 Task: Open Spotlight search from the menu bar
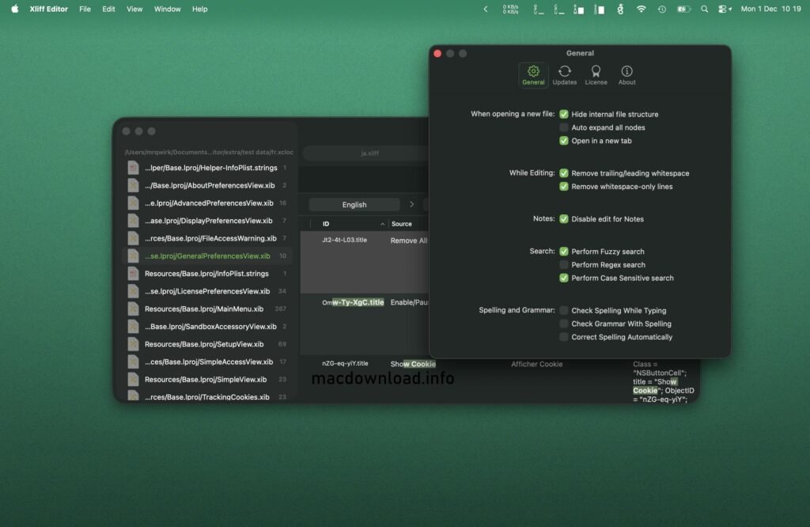coord(704,9)
